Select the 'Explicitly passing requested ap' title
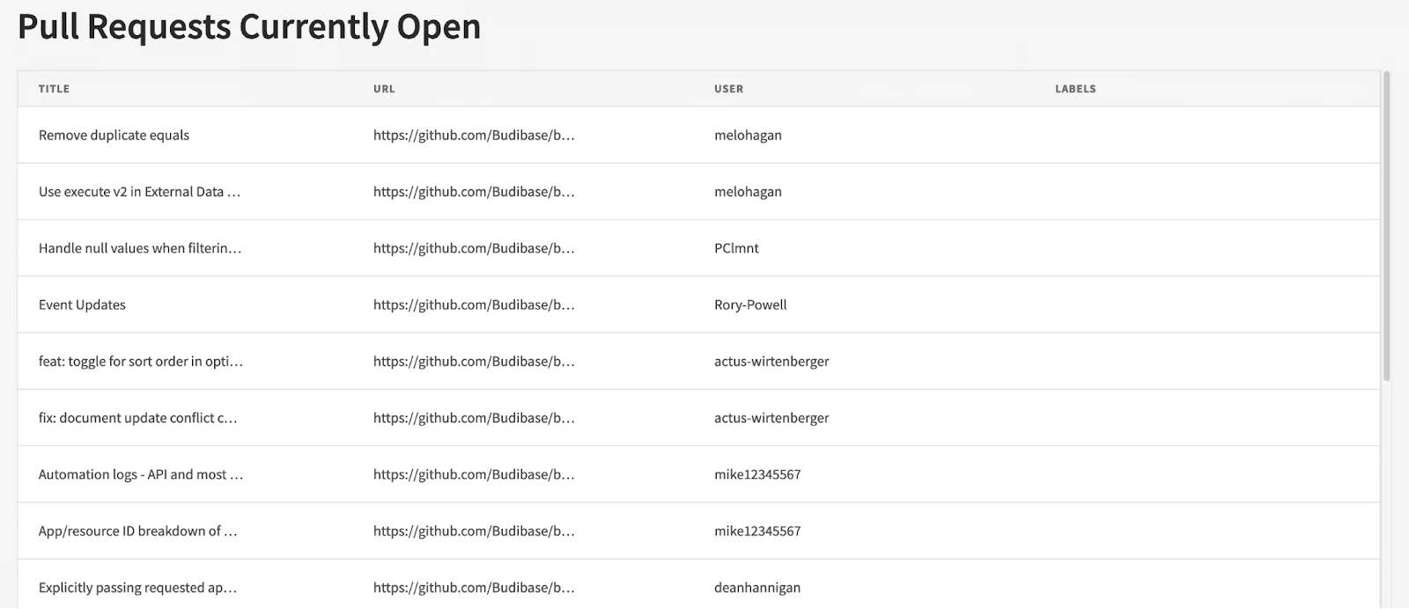The image size is (1409, 609). click(137, 588)
